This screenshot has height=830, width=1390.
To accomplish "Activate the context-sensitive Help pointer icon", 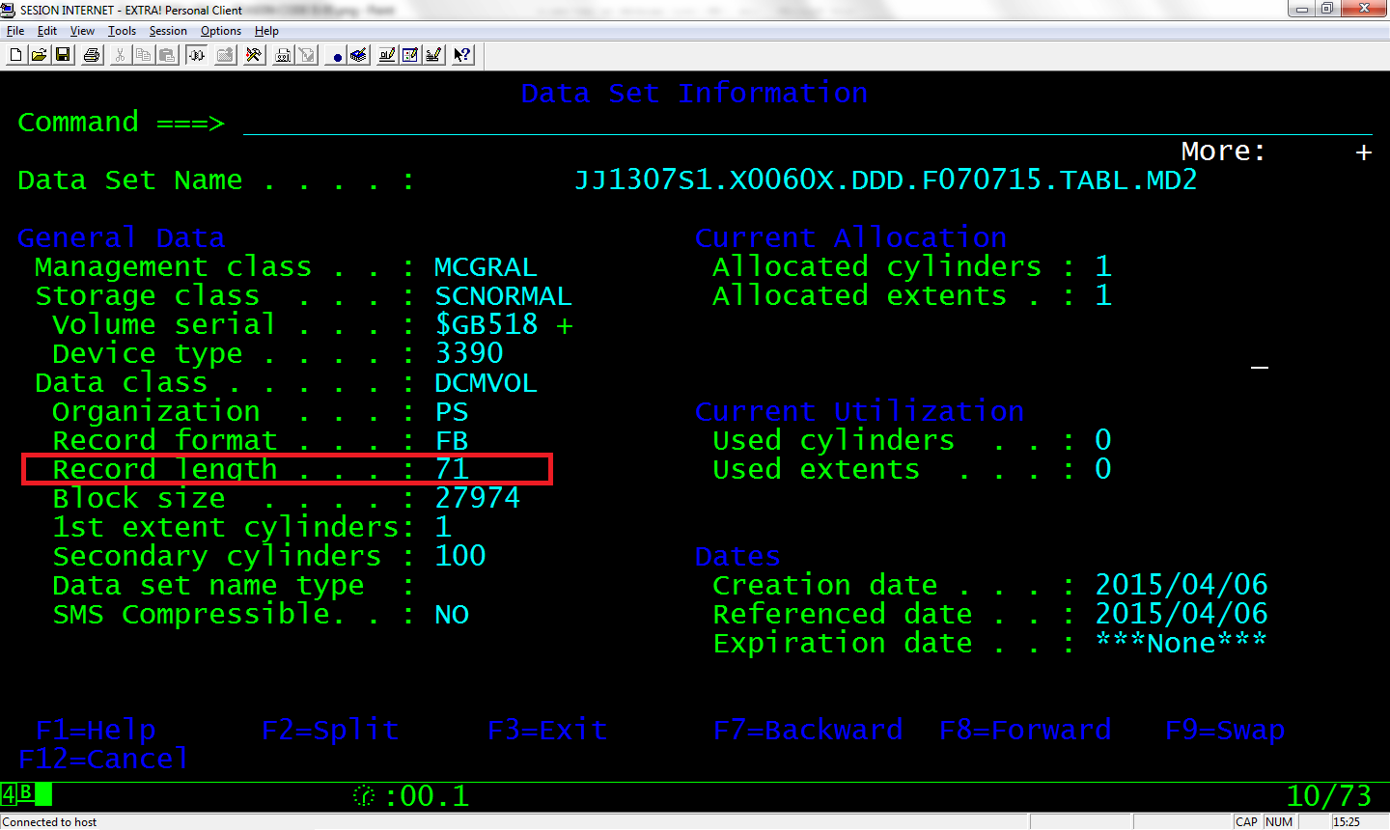I will pyautogui.click(x=463, y=55).
